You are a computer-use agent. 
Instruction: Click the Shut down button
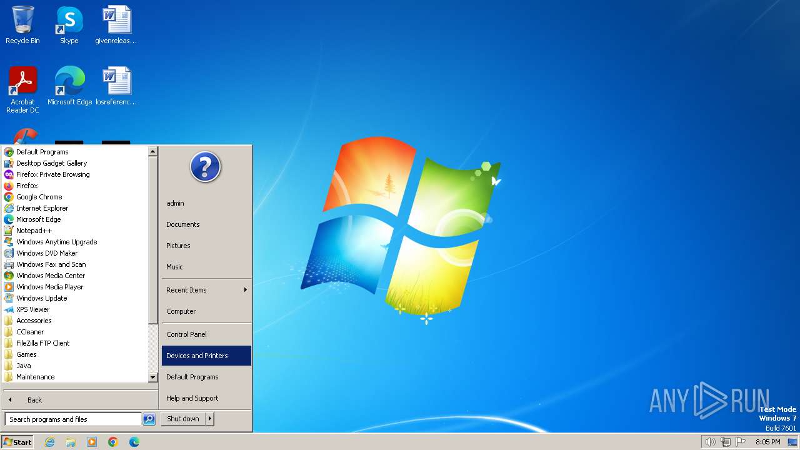click(x=183, y=419)
